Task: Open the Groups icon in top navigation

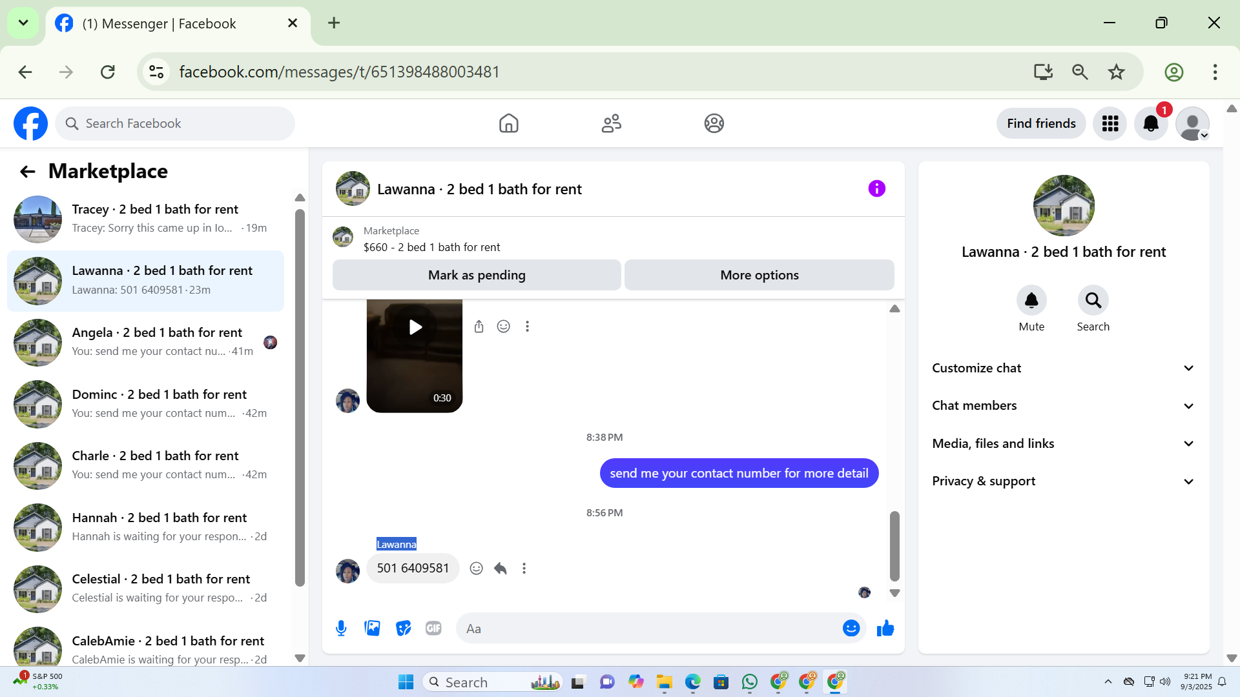Action: click(714, 123)
